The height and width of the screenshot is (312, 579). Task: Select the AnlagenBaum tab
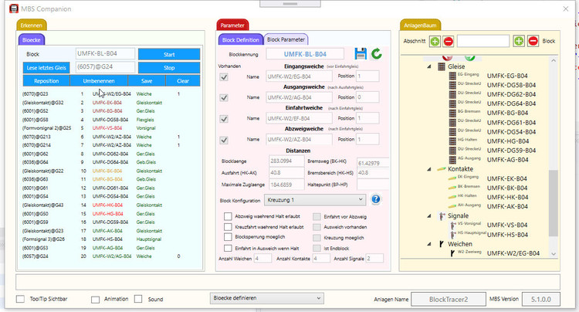pos(420,25)
